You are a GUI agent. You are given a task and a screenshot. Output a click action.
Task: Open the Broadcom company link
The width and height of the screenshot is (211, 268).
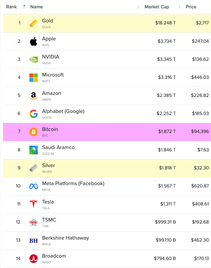(x=54, y=256)
